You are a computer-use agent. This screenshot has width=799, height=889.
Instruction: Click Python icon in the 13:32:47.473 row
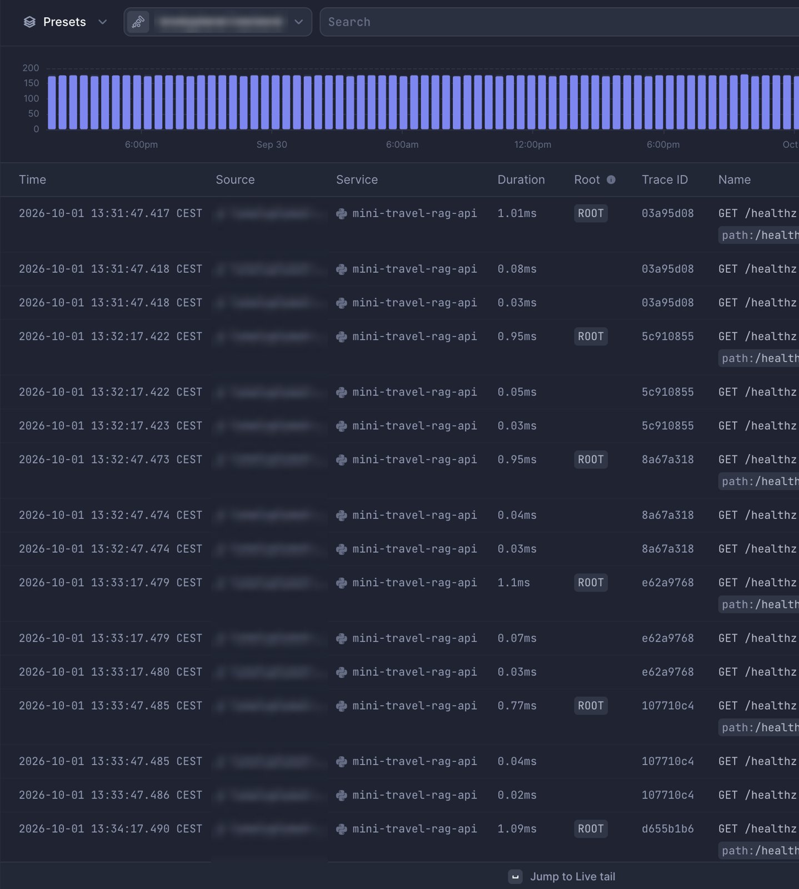(342, 460)
